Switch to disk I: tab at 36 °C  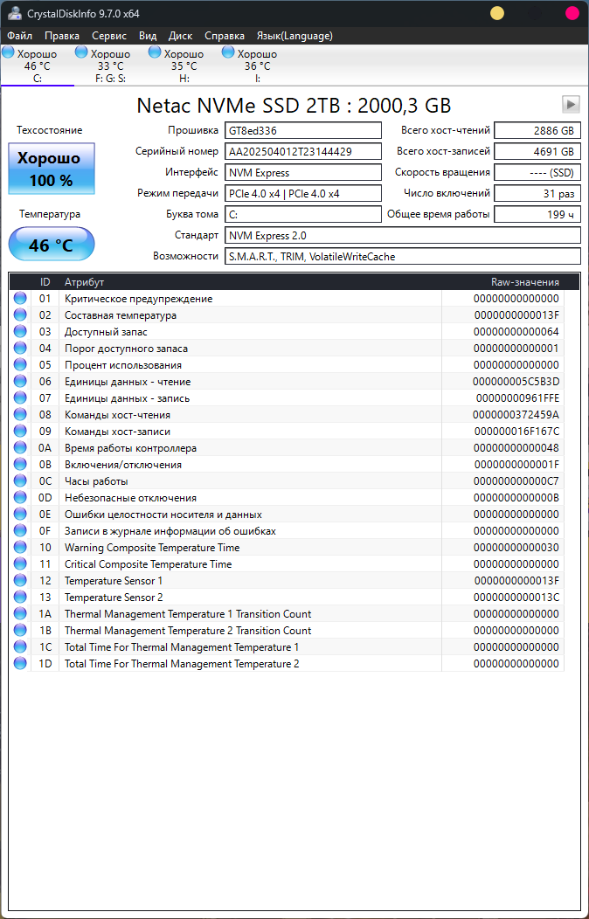click(x=257, y=66)
